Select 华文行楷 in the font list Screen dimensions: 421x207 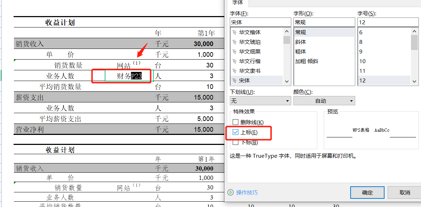[x=250, y=61]
